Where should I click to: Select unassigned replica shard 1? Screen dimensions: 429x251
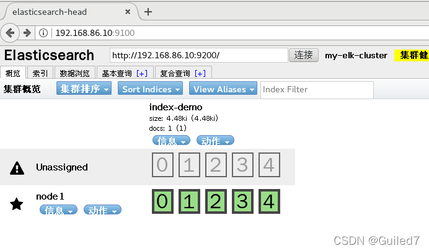point(189,165)
